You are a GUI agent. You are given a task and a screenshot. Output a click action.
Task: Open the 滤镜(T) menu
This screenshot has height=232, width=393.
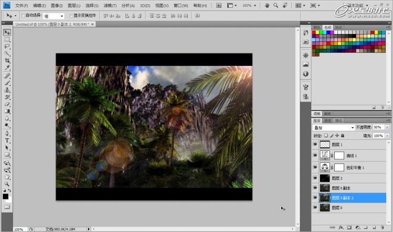click(110, 6)
